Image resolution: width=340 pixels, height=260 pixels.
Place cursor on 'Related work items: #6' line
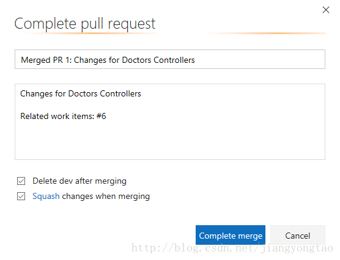pos(63,116)
